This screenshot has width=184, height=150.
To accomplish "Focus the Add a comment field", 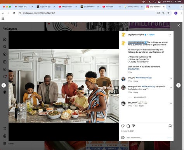I will click(x=146, y=138).
